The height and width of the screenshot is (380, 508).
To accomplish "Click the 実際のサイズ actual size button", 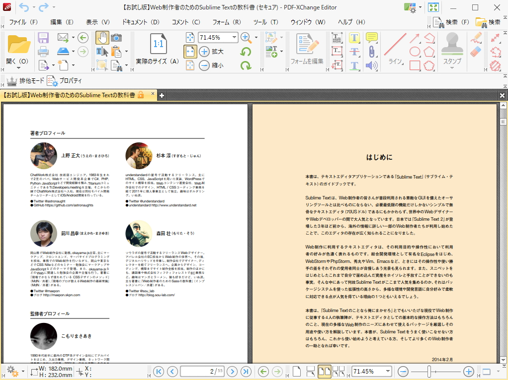I will click(158, 49).
